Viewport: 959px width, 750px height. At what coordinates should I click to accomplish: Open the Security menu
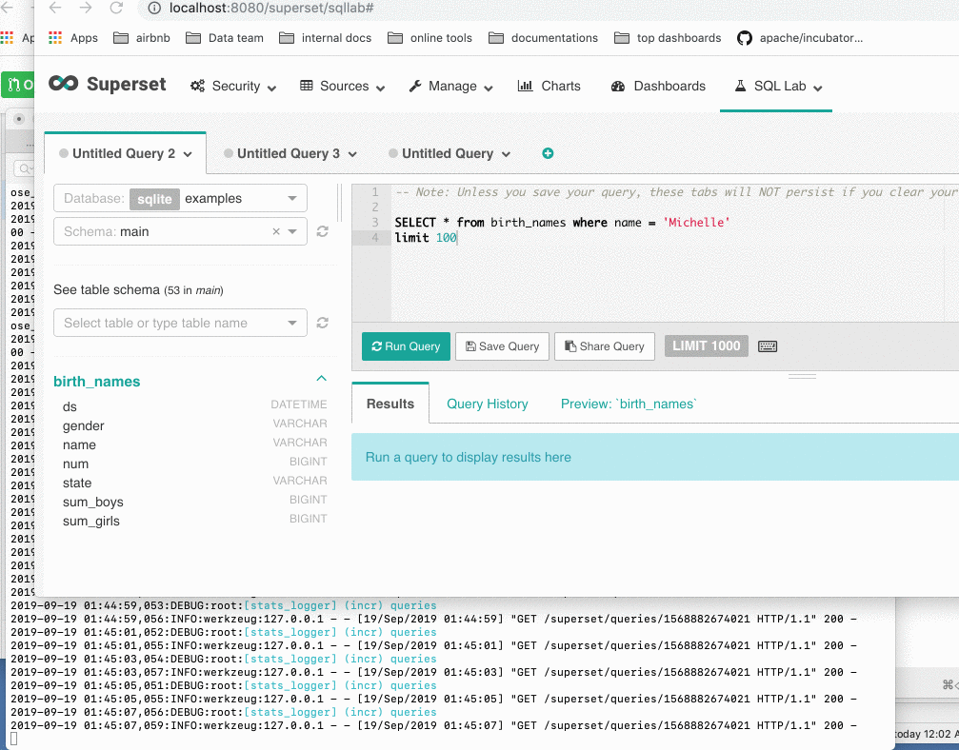coord(233,87)
